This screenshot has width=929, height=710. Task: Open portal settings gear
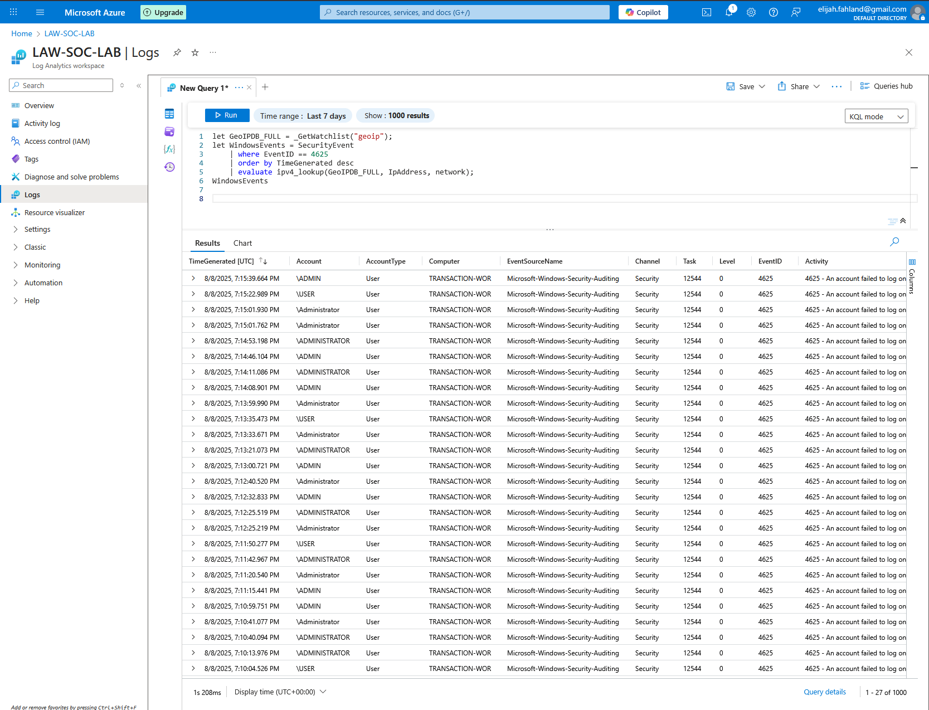click(x=751, y=12)
